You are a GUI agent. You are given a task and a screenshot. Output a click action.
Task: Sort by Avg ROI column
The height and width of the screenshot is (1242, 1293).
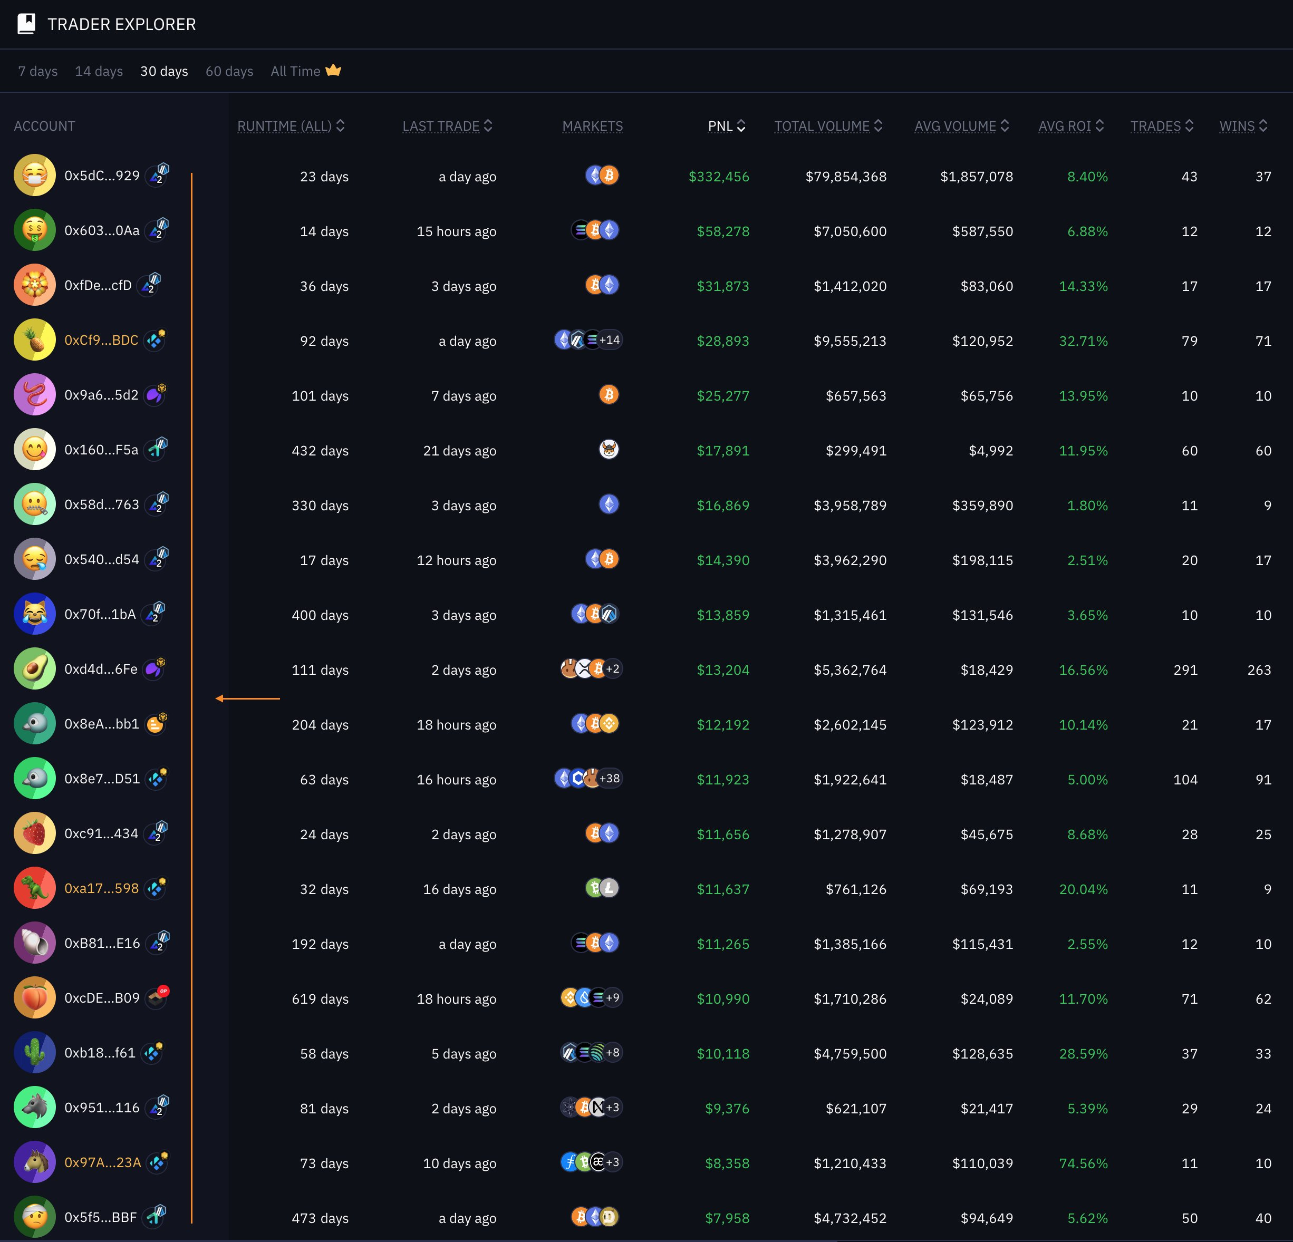click(1072, 126)
